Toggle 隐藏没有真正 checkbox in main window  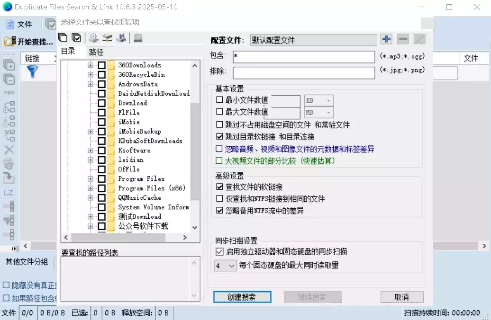pos(6,285)
